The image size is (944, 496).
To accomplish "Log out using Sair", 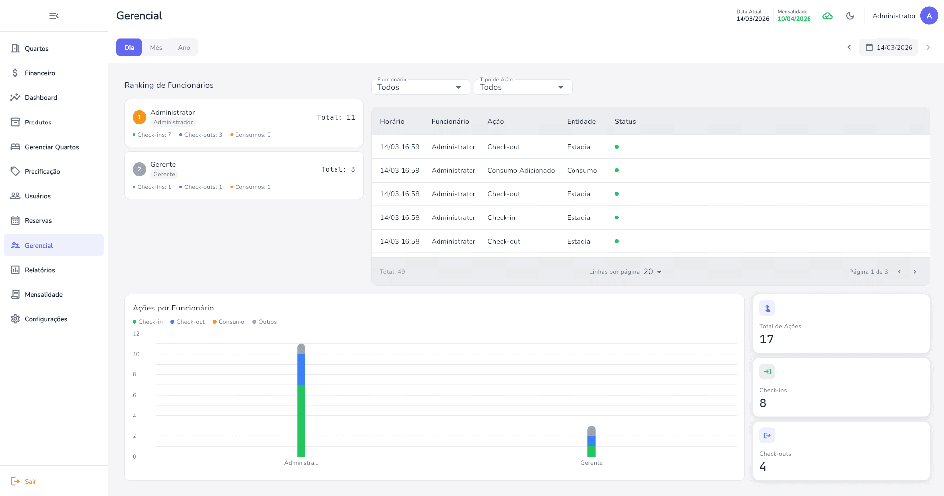I will [x=30, y=481].
